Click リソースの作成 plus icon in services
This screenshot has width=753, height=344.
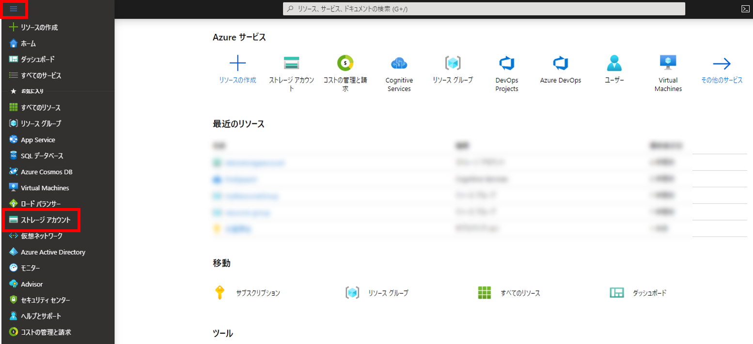(x=237, y=63)
